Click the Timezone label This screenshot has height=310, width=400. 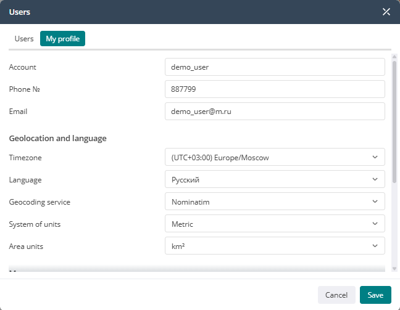click(x=25, y=158)
